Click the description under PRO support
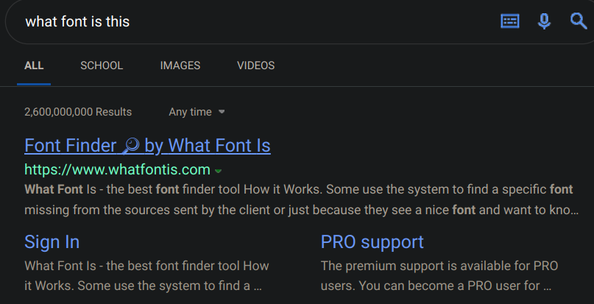The width and height of the screenshot is (594, 304). tap(436, 275)
